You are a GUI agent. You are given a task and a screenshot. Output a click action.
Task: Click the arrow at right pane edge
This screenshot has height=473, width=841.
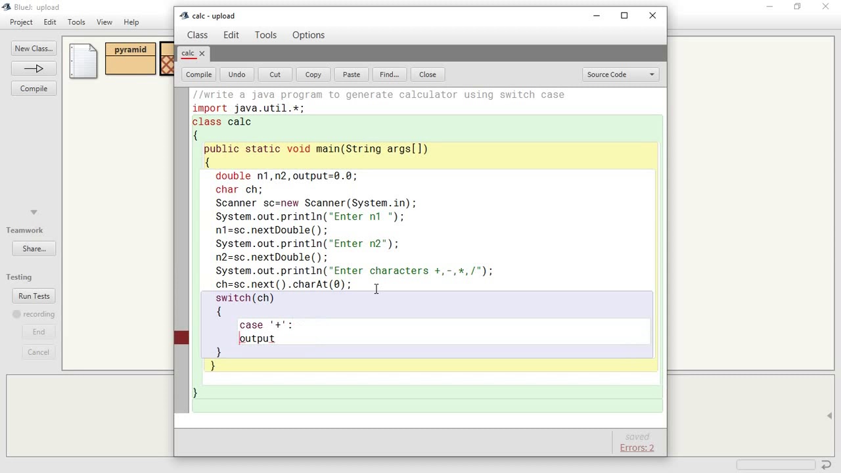[829, 415]
